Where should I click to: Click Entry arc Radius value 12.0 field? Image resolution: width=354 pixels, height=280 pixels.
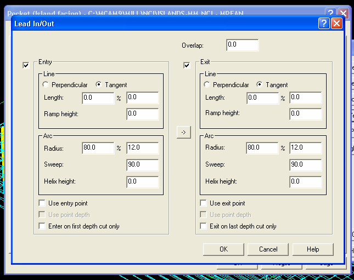pos(143,148)
